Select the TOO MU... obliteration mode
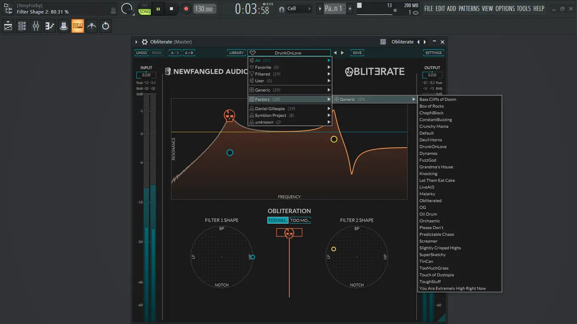This screenshot has height=324, width=577. 278,220
